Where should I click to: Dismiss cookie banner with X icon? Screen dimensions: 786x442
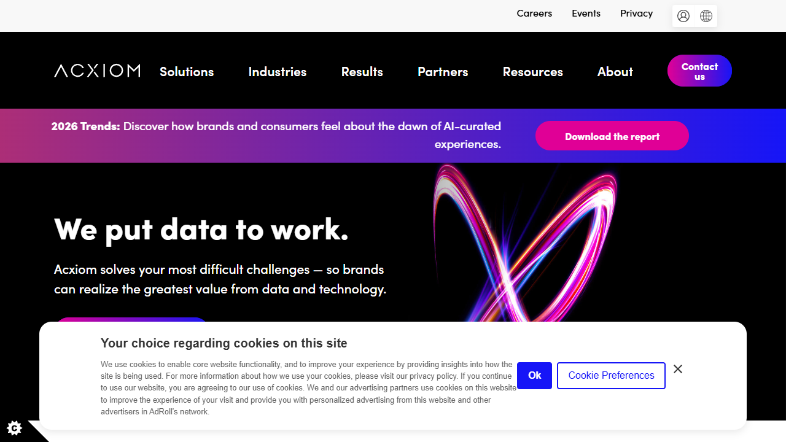point(678,369)
